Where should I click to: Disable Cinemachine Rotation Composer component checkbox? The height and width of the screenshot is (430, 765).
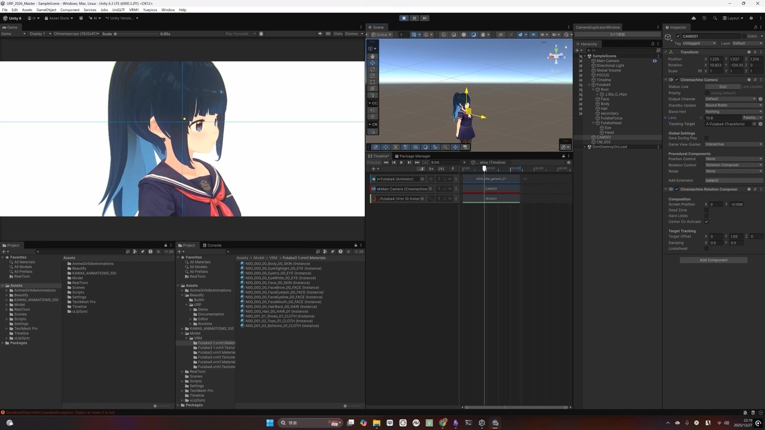[677, 189]
